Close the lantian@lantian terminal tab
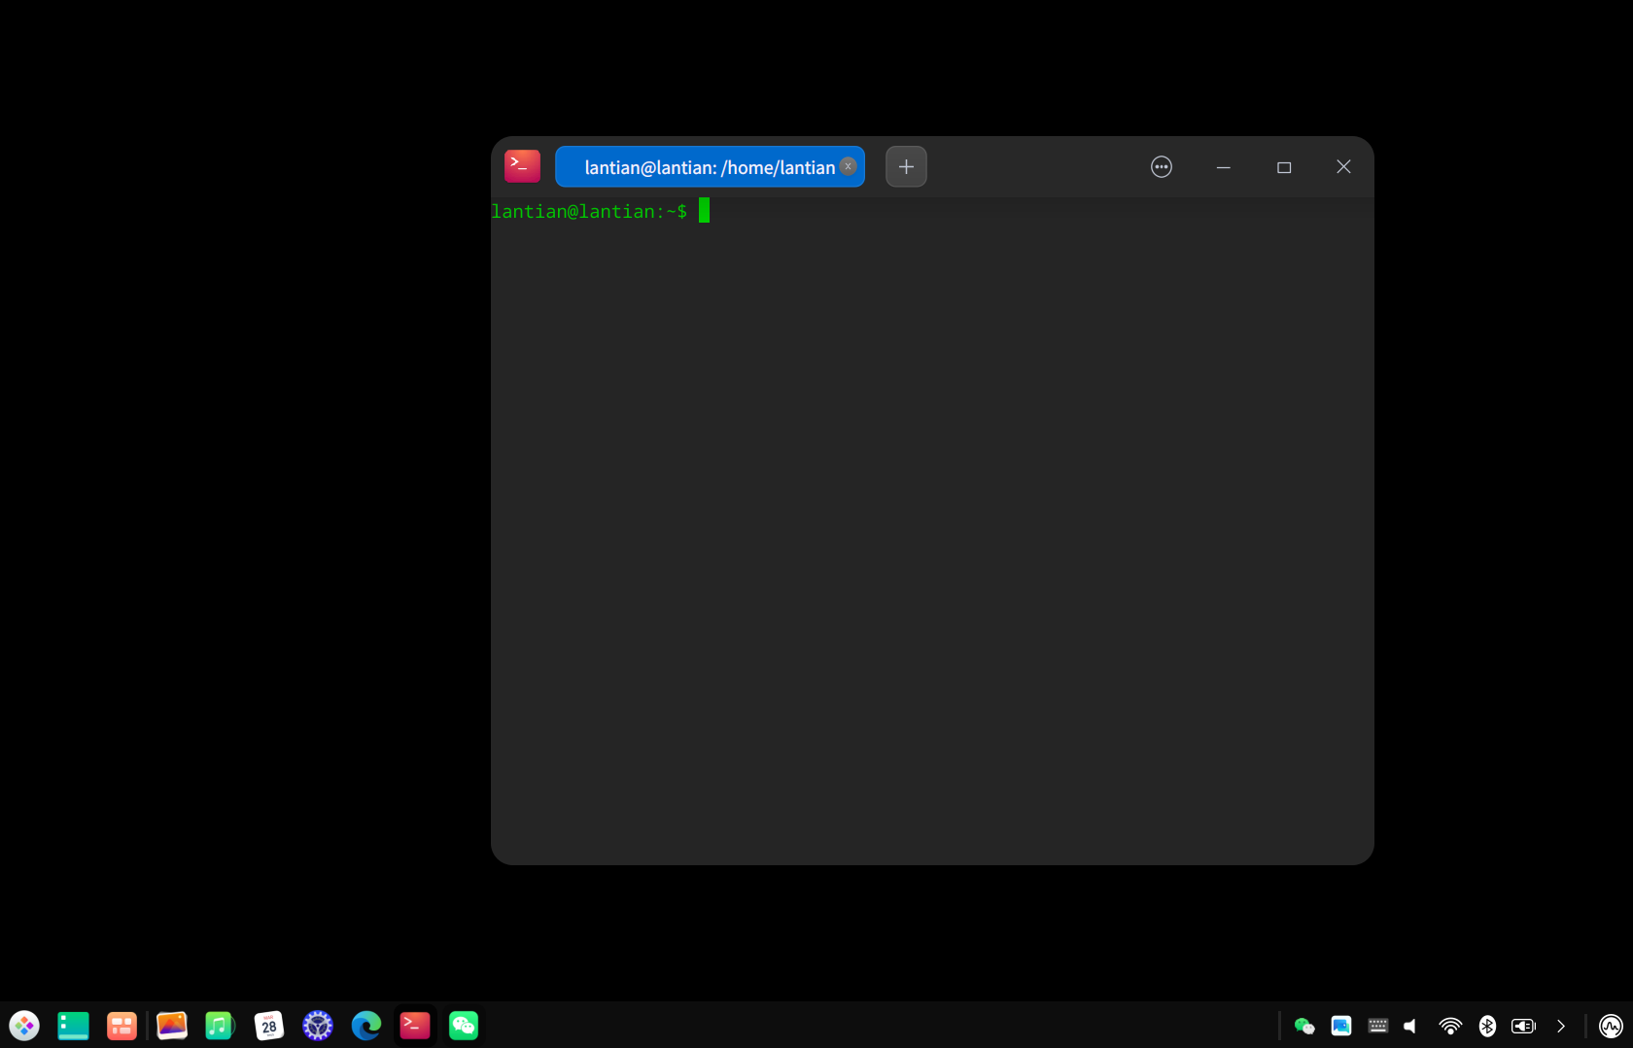 click(849, 166)
